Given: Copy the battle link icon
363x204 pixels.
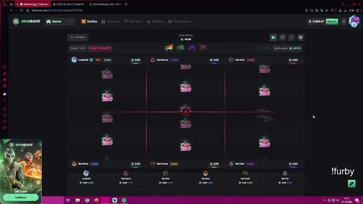Looking at the screenshot, I should point(292,37).
